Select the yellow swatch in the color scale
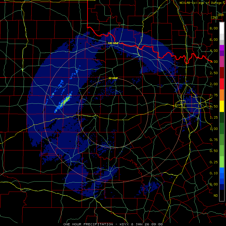Viewport: 226px width, 226px height. click(222, 106)
